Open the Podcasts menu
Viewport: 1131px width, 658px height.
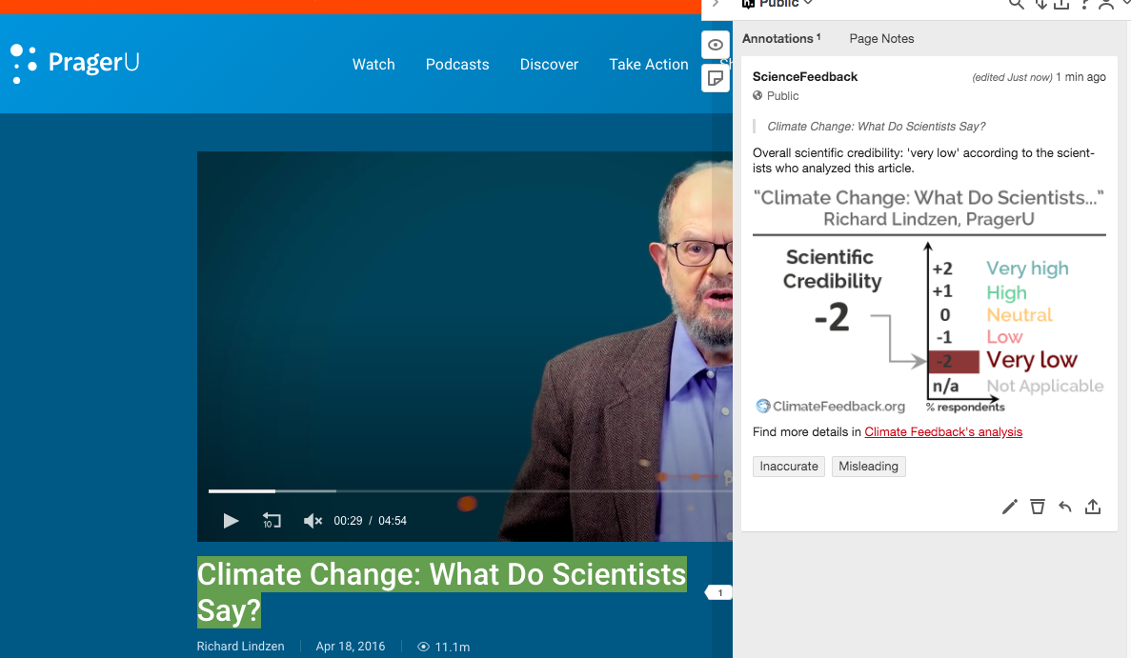click(x=457, y=64)
